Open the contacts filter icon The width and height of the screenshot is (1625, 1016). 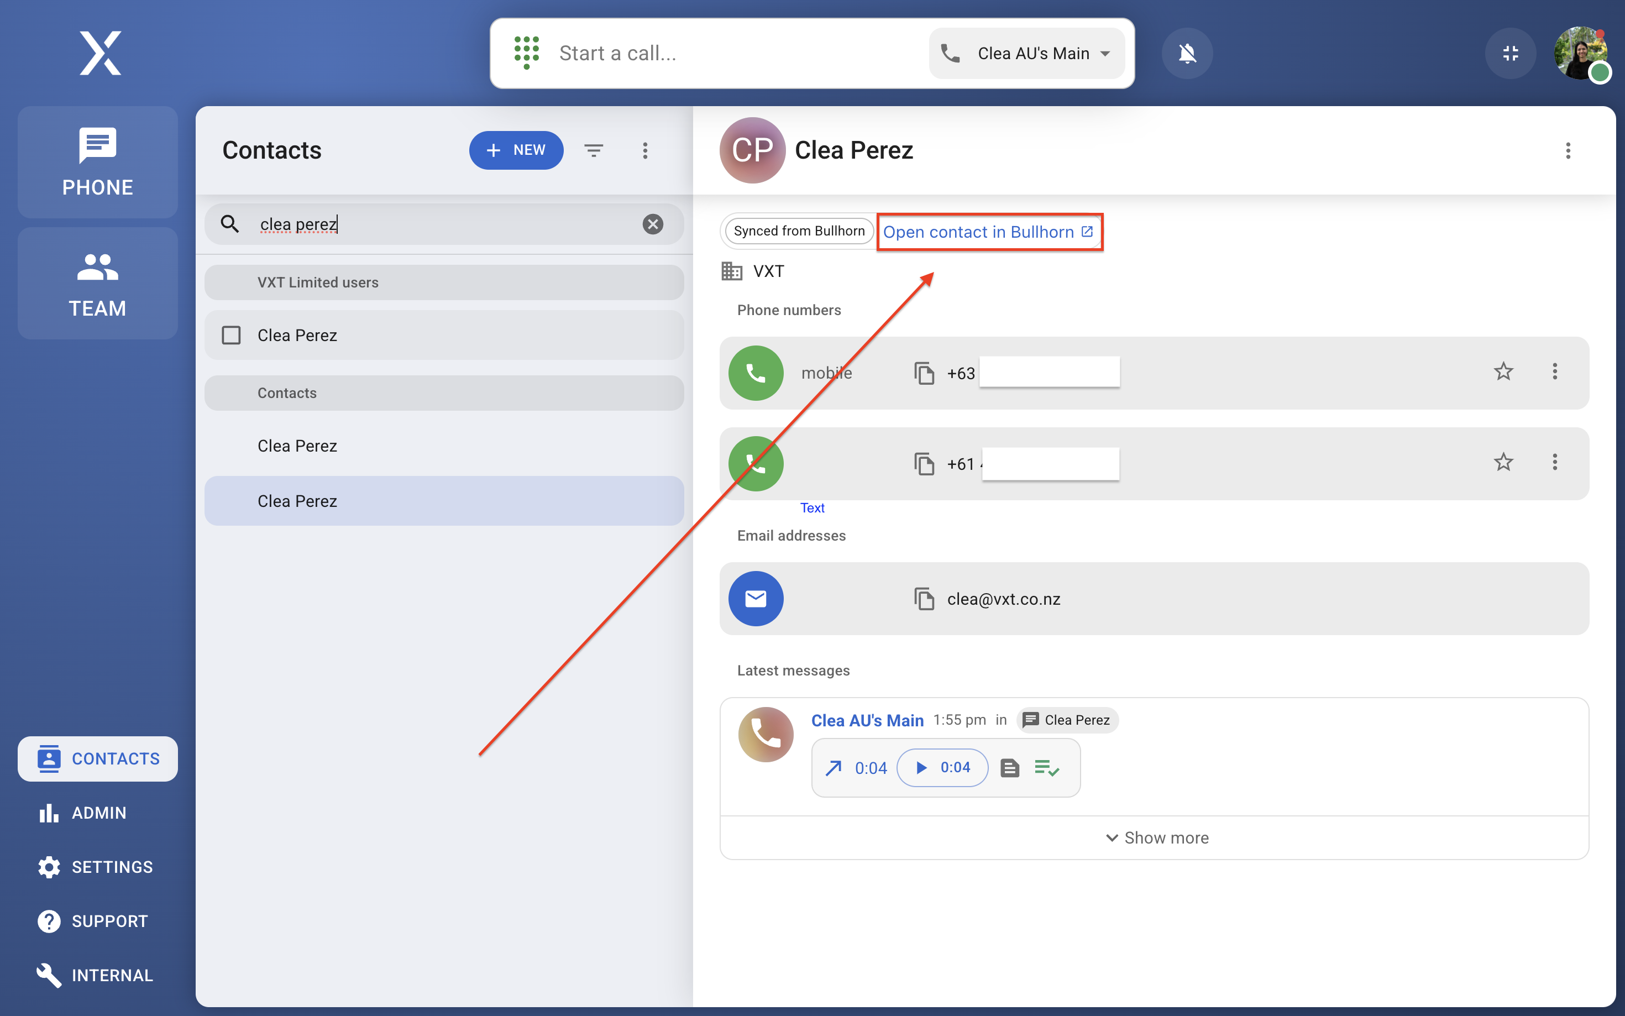coord(593,150)
